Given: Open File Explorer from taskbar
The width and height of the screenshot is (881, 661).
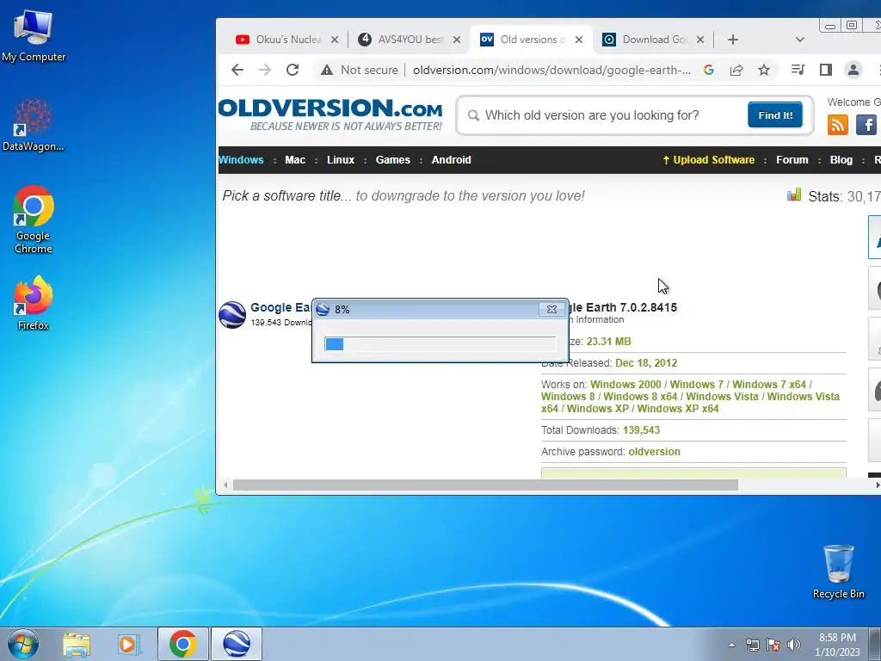Looking at the screenshot, I should coord(77,644).
